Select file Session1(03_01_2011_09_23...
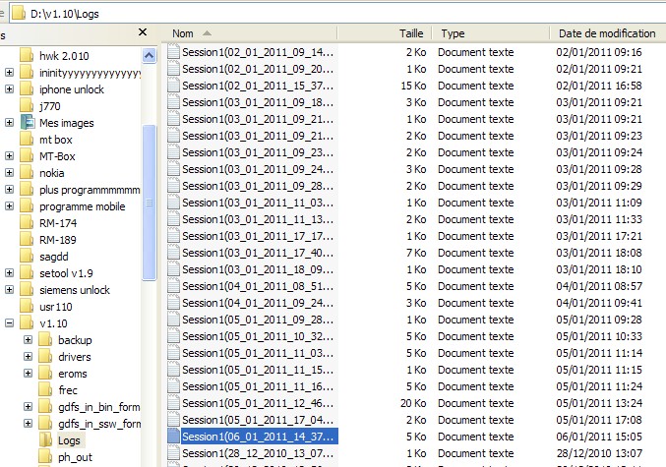The height and width of the screenshot is (467, 666). coord(258,152)
